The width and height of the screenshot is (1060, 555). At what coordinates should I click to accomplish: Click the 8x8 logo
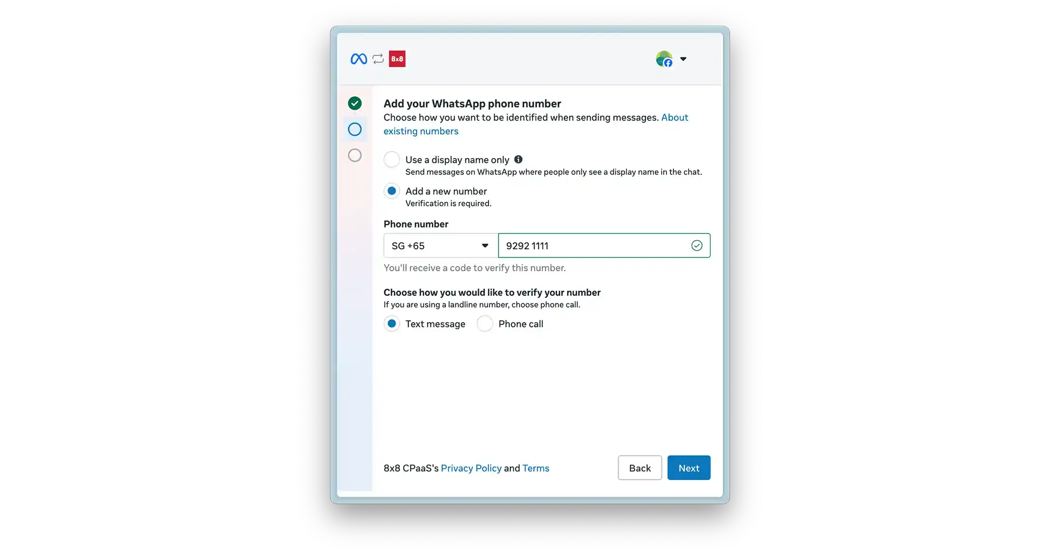pyautogui.click(x=397, y=58)
